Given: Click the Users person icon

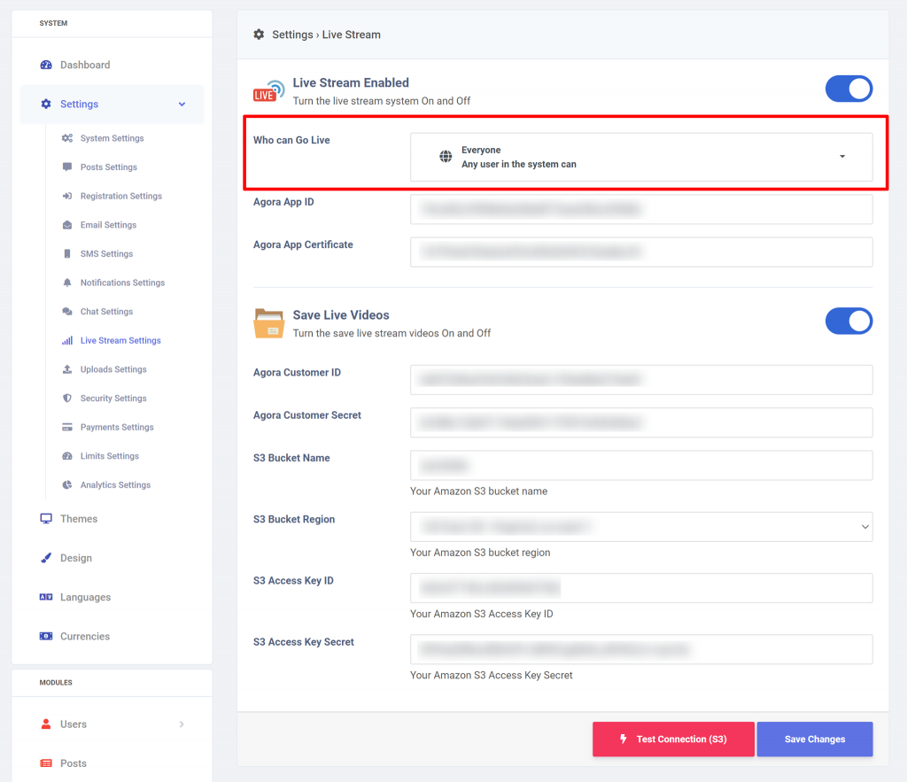Looking at the screenshot, I should 46,724.
